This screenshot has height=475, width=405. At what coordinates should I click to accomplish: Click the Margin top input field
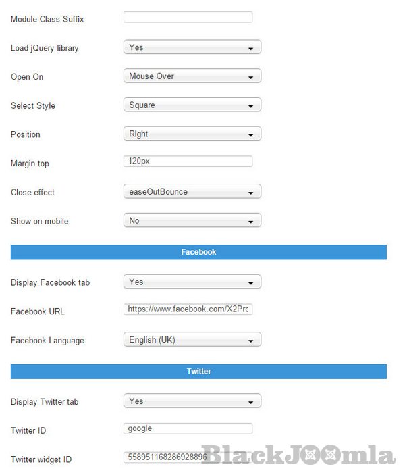[x=188, y=161]
